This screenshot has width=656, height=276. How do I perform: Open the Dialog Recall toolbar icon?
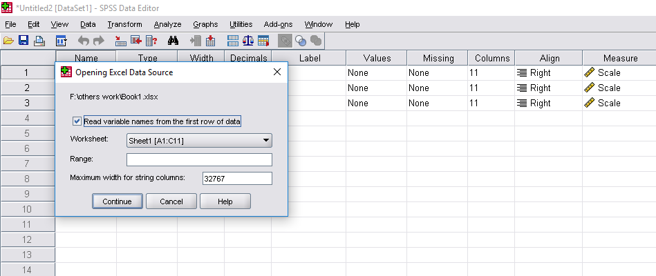coord(62,41)
